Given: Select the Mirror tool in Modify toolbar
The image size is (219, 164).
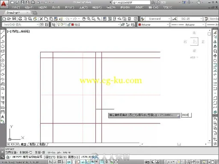Looking at the screenshot, I should (x=215, y=42).
